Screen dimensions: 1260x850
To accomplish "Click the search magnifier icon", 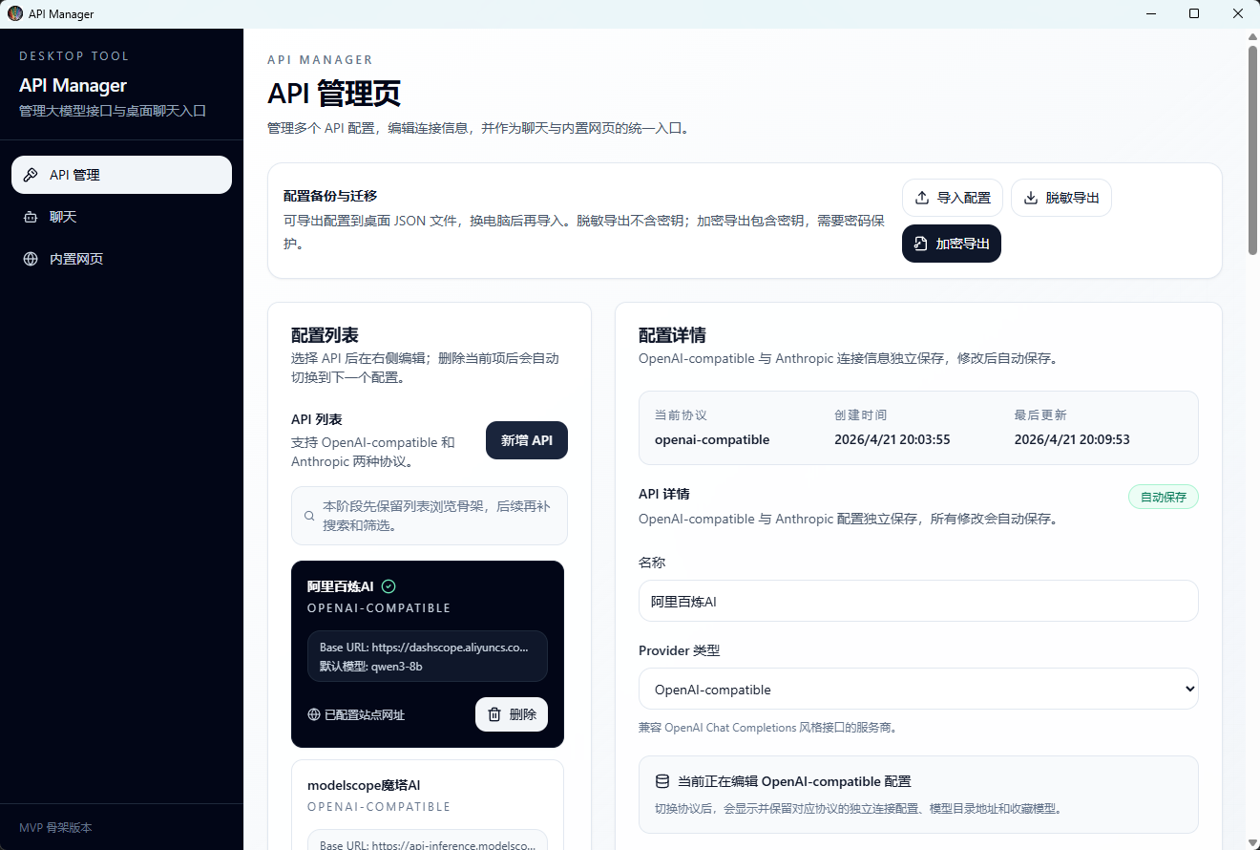I will [x=310, y=516].
